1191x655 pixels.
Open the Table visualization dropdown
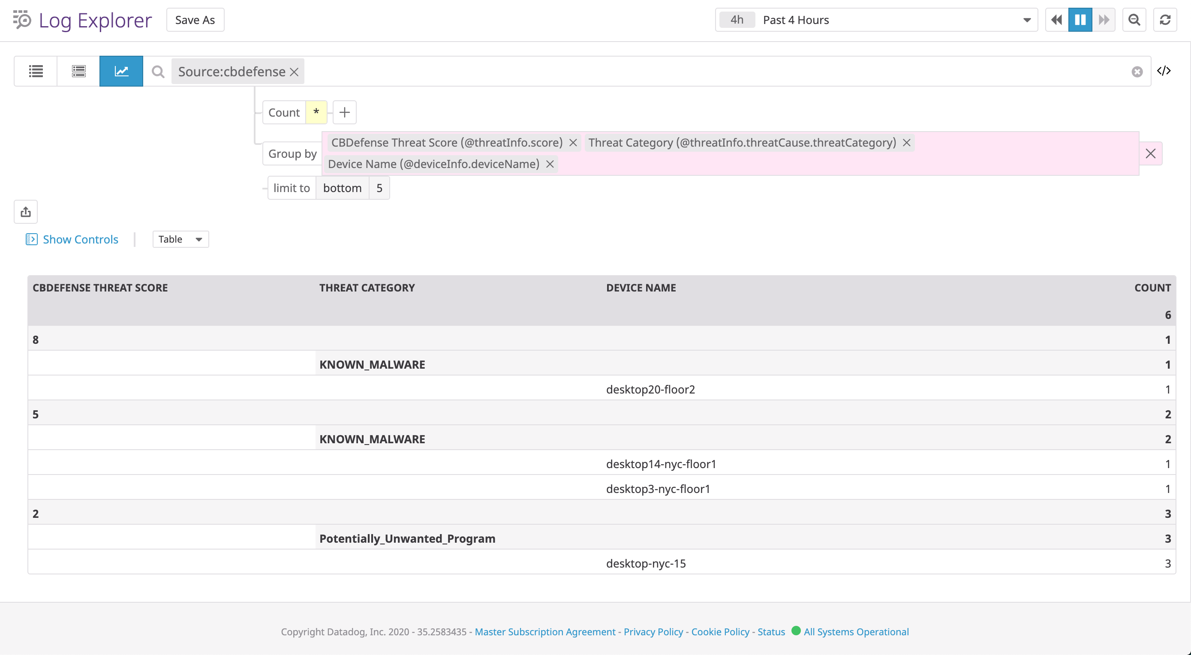(x=180, y=239)
